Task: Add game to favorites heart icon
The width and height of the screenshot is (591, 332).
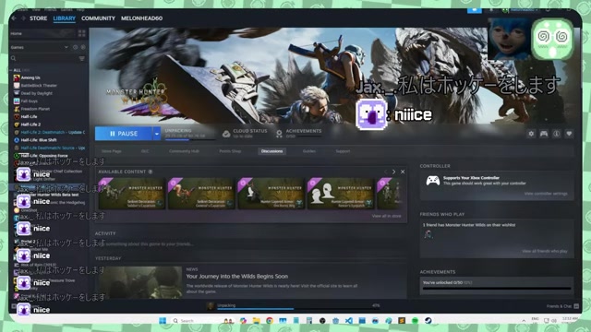Action: (x=569, y=134)
